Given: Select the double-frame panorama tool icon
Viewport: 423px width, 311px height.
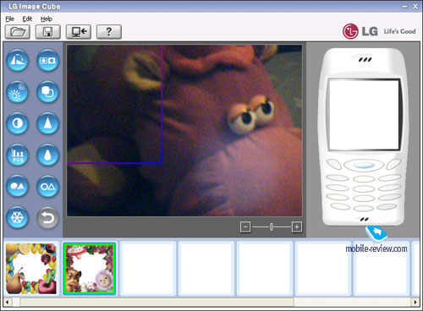Looking at the screenshot, I should click(47, 60).
